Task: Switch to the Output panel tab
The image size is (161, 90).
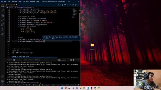Action: tap(19, 60)
